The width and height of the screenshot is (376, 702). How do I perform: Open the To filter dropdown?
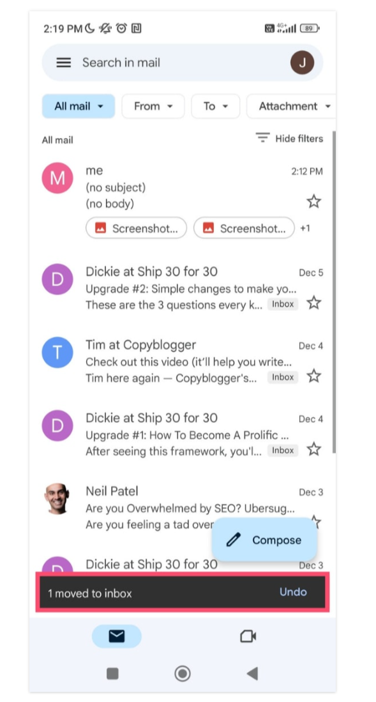216,106
